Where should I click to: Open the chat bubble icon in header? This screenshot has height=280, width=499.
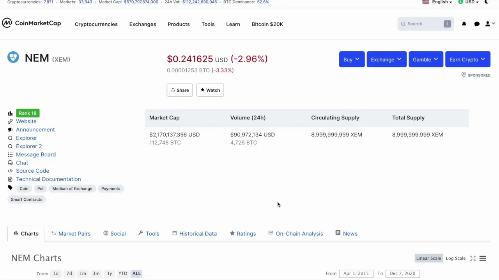pyautogui.click(x=477, y=24)
